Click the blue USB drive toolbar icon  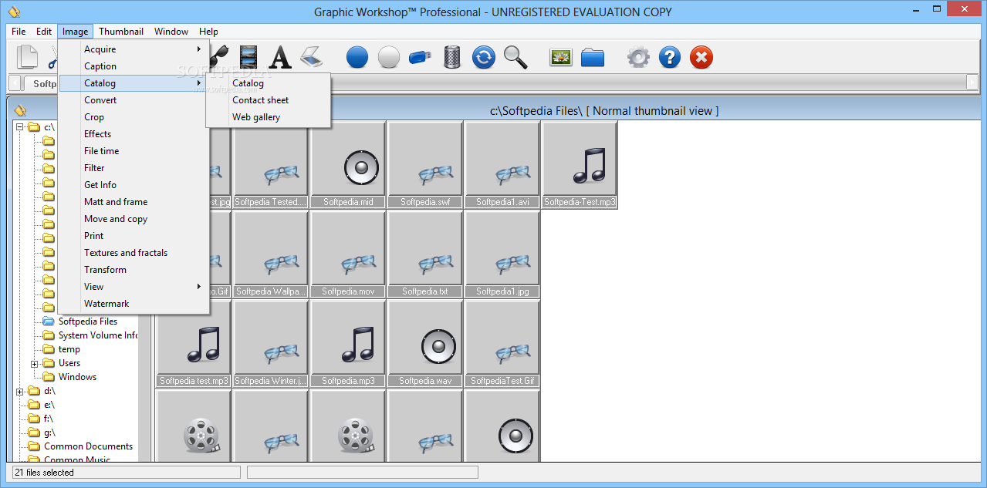421,57
